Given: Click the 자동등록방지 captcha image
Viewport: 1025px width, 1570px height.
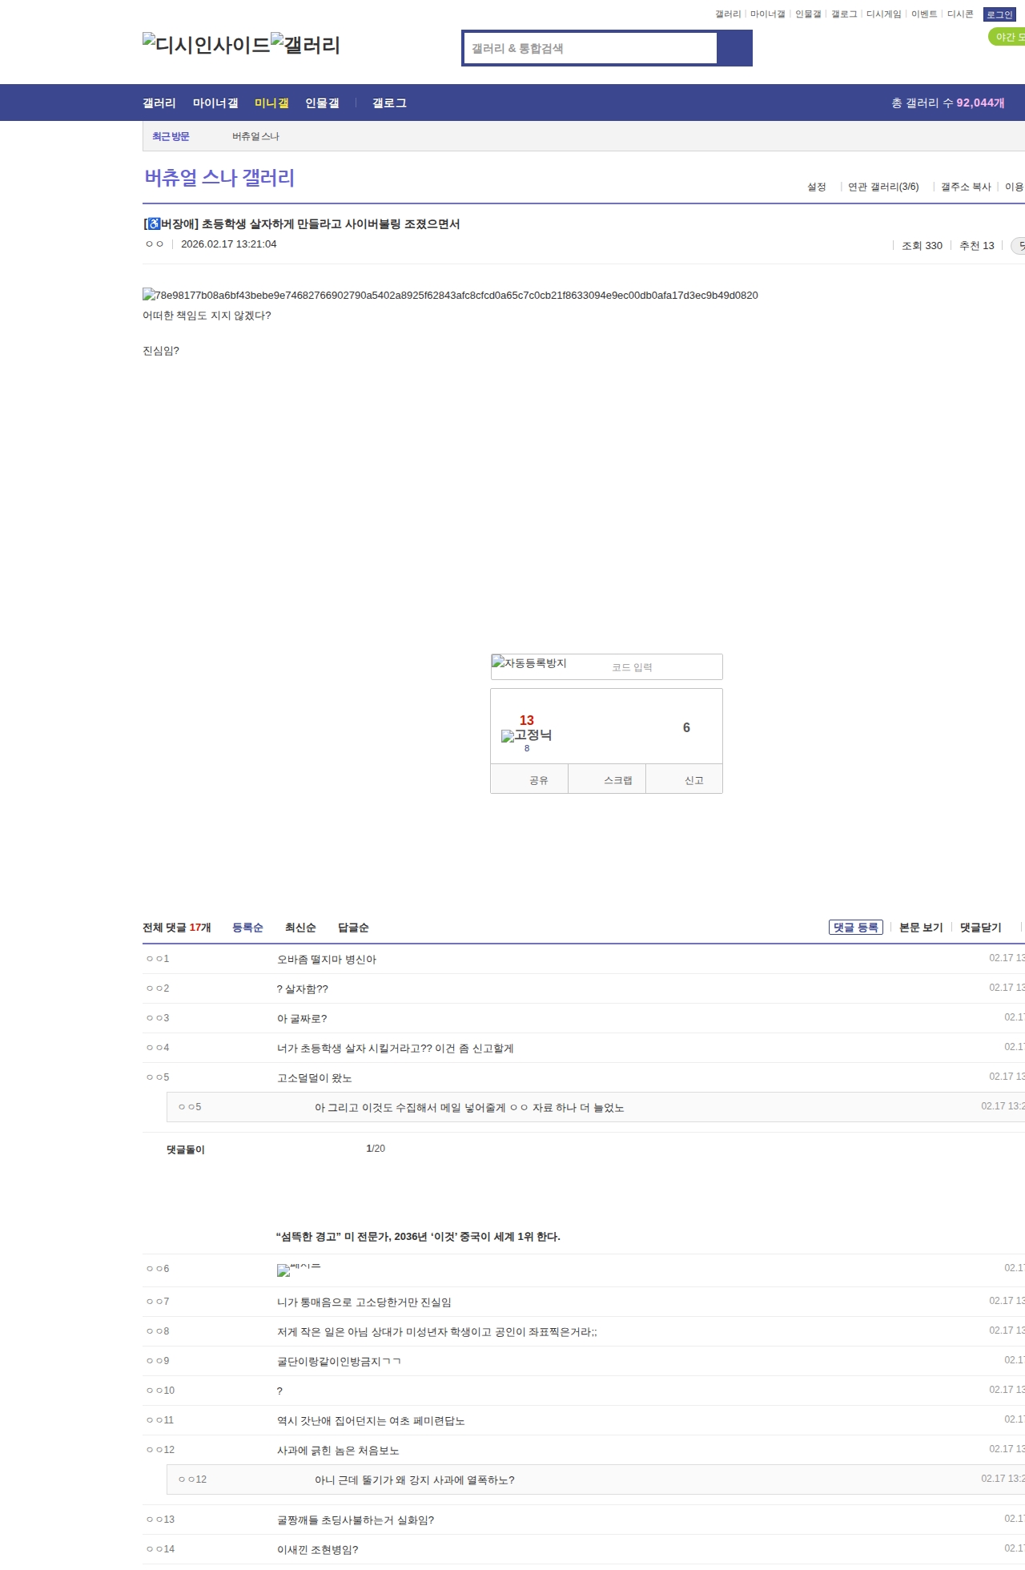Looking at the screenshot, I should tap(529, 663).
